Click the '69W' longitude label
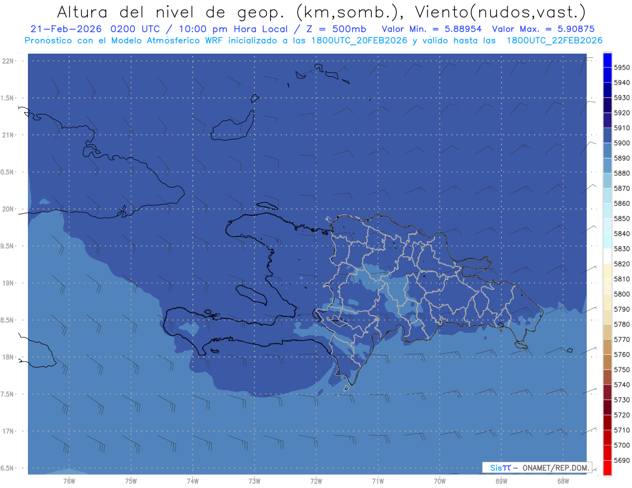 click(x=501, y=481)
